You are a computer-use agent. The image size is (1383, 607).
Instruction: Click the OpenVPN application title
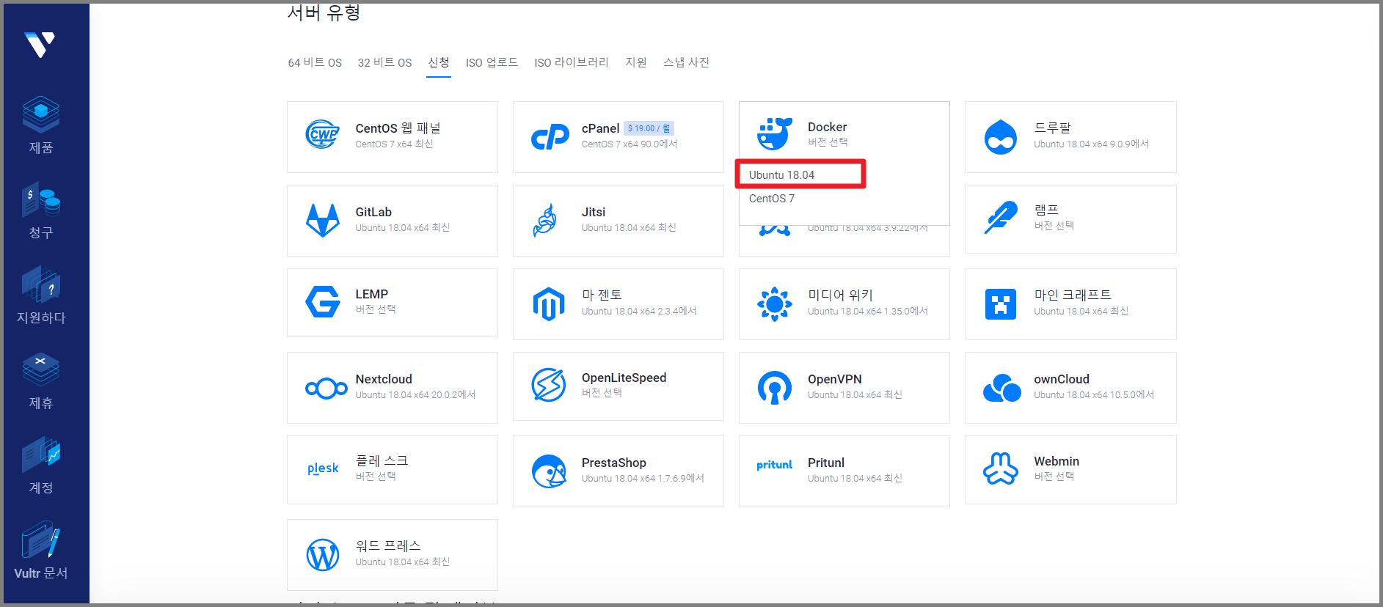835,379
